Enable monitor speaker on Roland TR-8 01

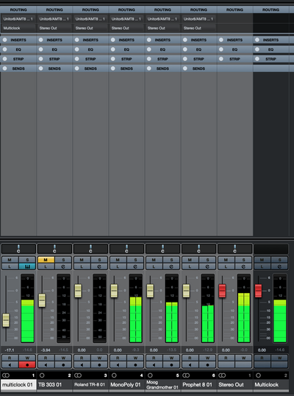82,364
